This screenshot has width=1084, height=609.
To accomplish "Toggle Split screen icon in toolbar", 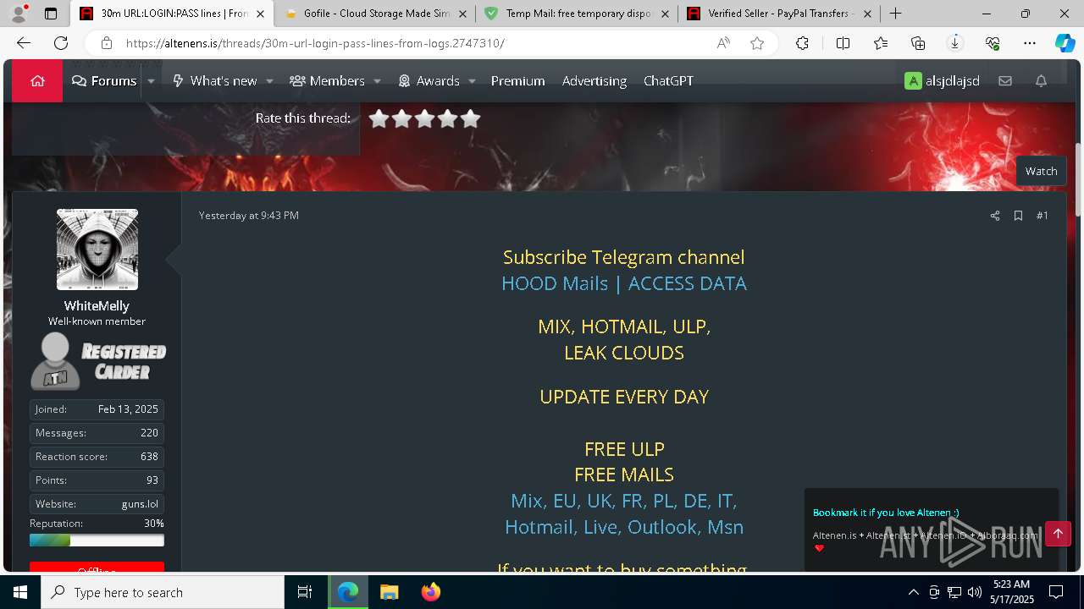I will pos(843,43).
